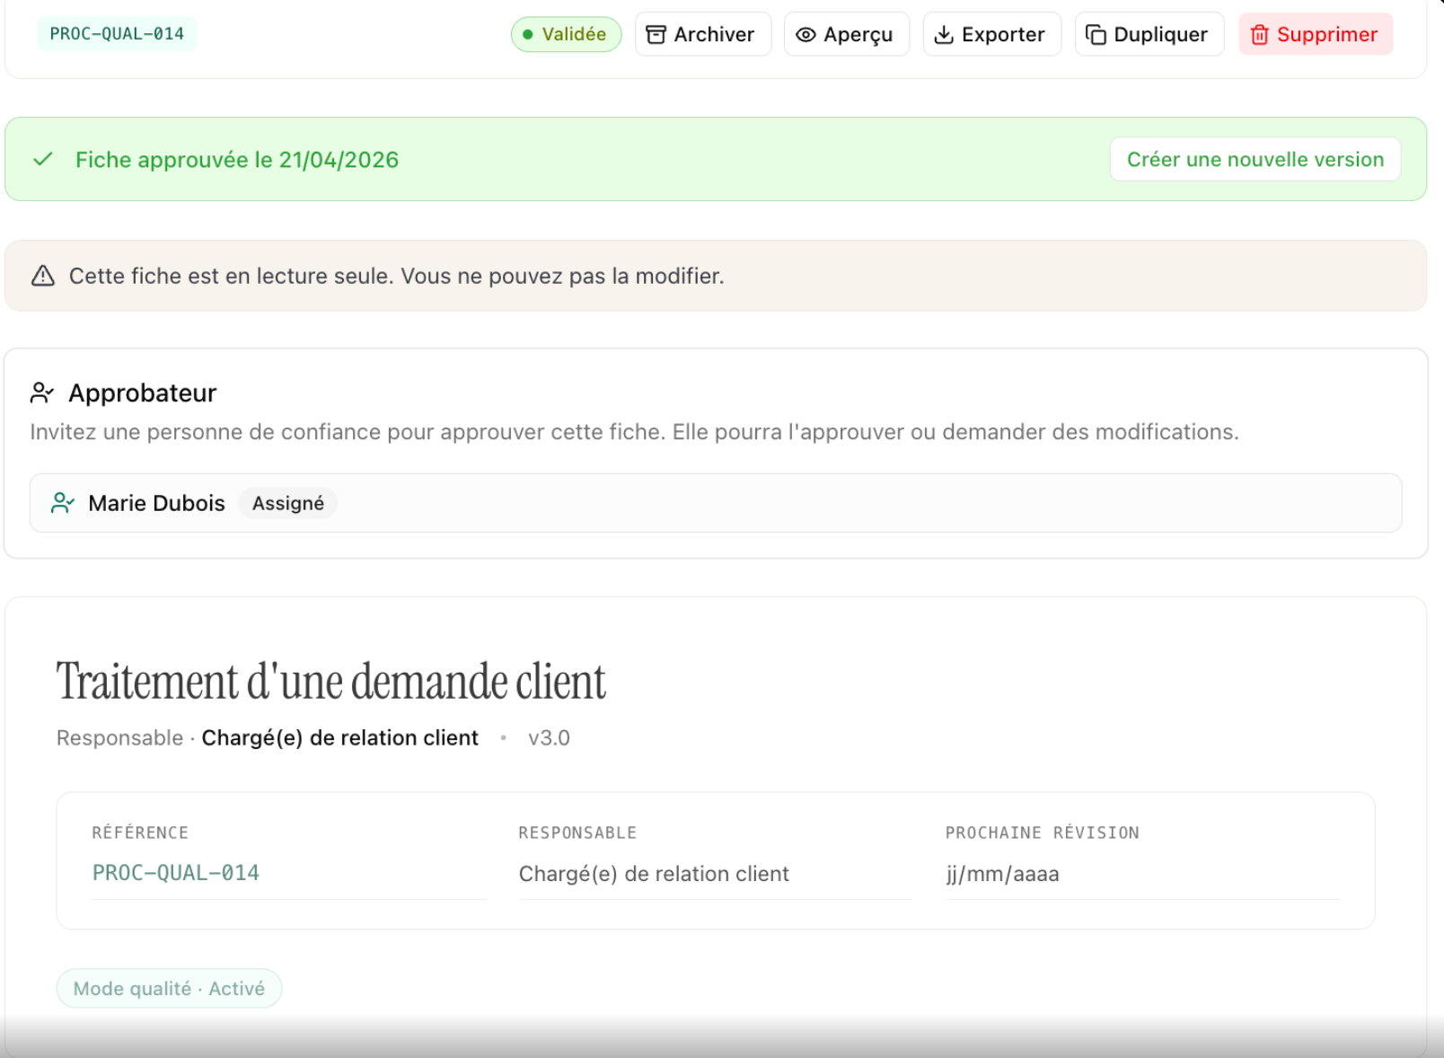The width and height of the screenshot is (1444, 1058).
Task: Click the Dupliquer copy icon
Action: click(1096, 35)
